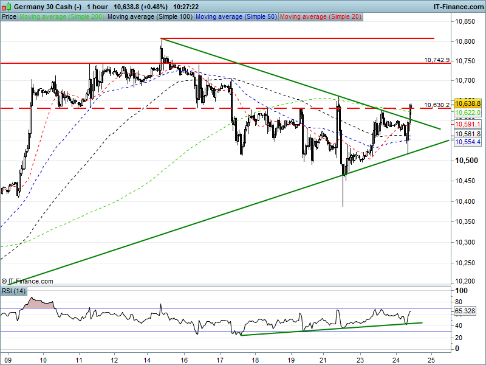Click the date label 21 on the time axis

click(323, 360)
